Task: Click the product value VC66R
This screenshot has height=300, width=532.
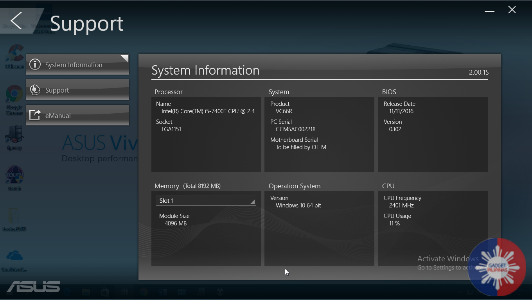Action: (284, 111)
